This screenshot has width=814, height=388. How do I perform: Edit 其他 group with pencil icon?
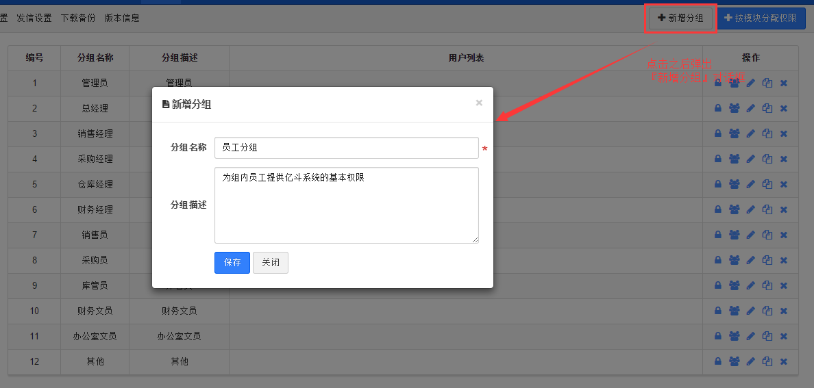tap(751, 361)
